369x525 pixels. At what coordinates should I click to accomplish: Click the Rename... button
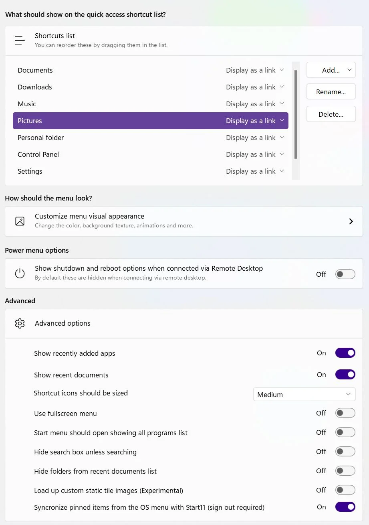point(331,91)
